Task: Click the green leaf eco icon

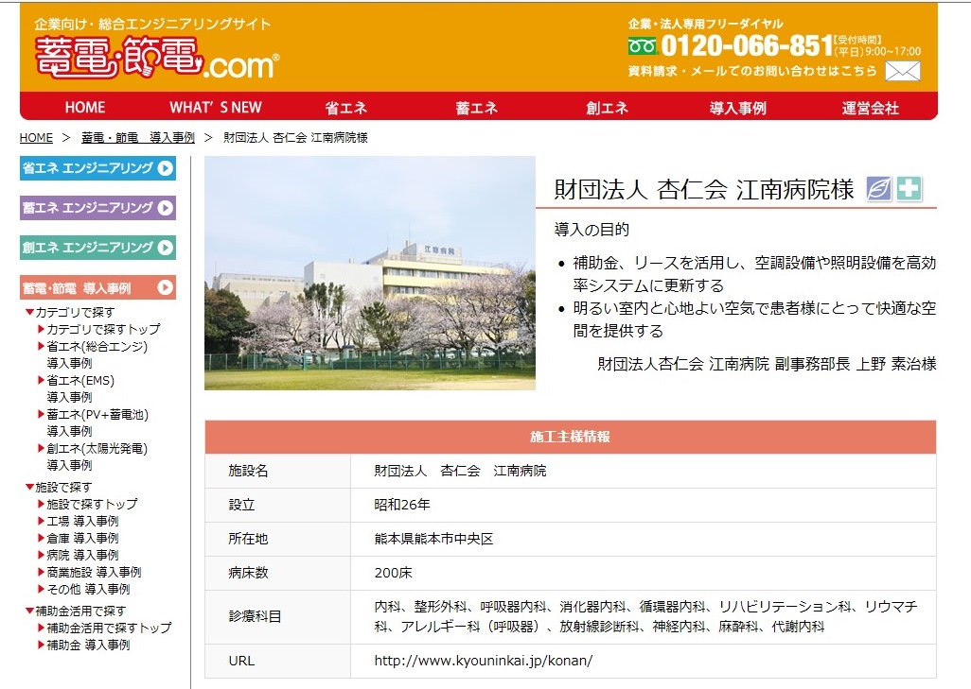Action: coord(879,189)
